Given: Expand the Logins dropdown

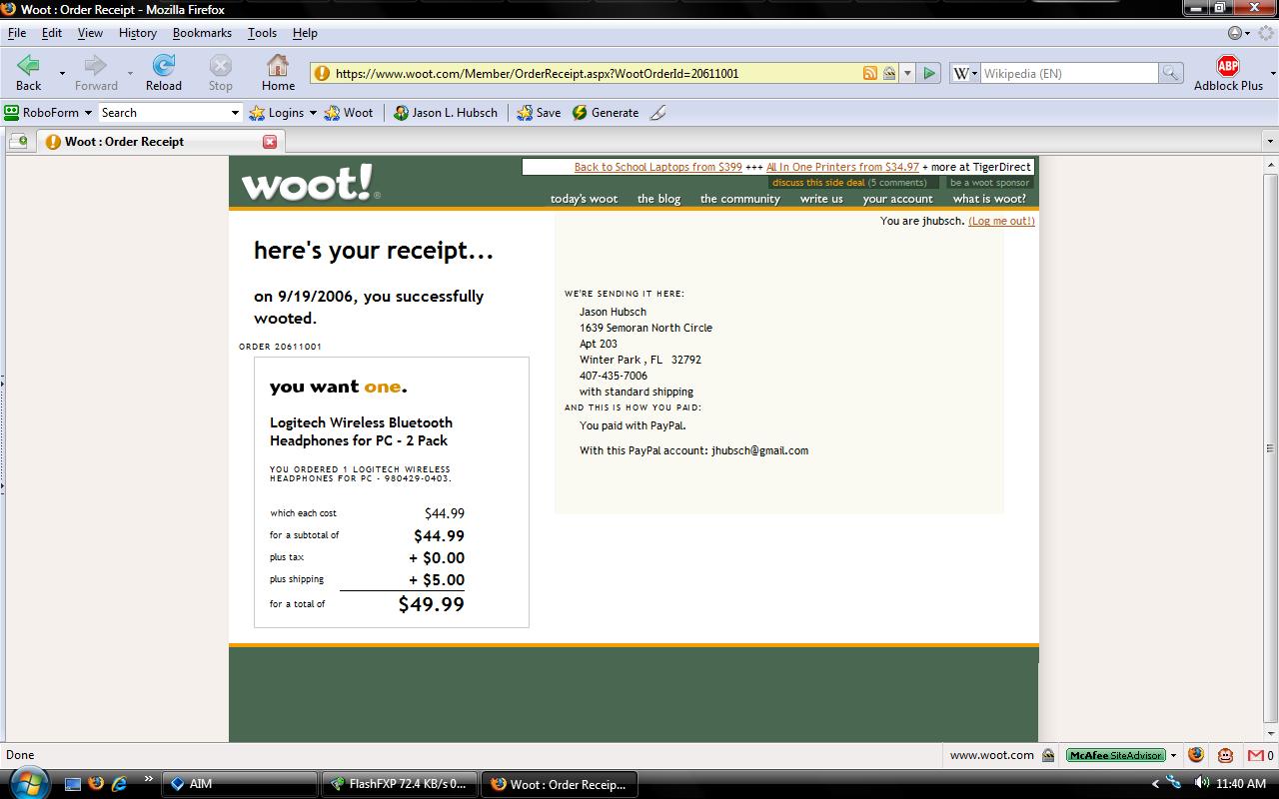Looking at the screenshot, I should tap(312, 113).
